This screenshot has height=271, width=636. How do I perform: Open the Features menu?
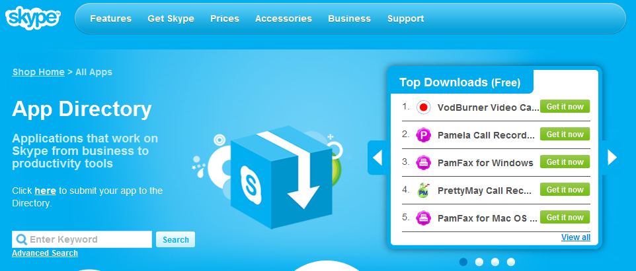[110, 18]
